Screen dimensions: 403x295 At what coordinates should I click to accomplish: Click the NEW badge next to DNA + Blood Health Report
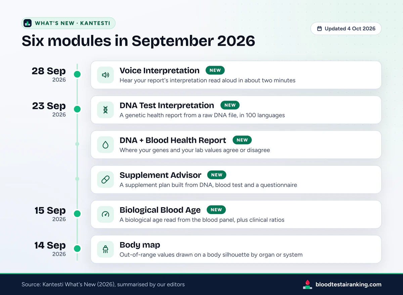coord(242,140)
